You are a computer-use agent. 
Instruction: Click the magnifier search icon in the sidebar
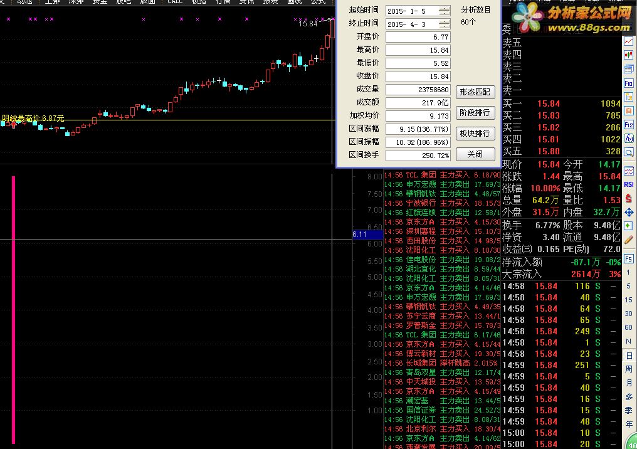point(628,153)
